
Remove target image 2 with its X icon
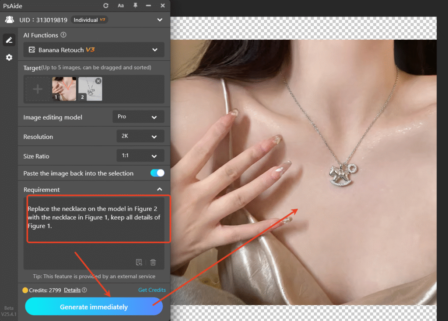point(98,81)
